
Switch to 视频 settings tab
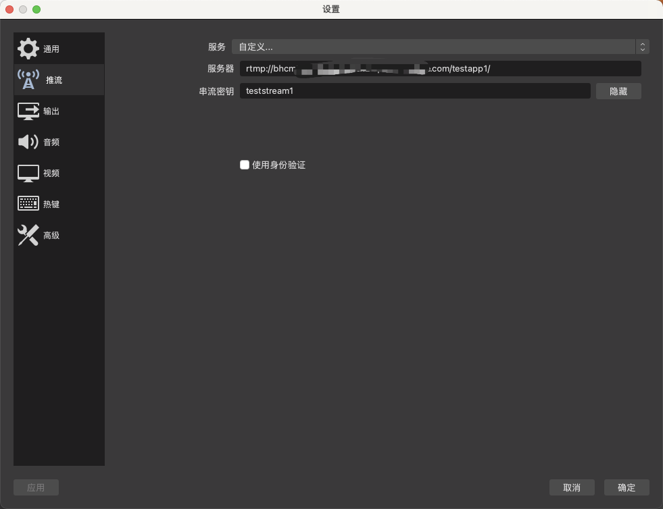(x=59, y=173)
